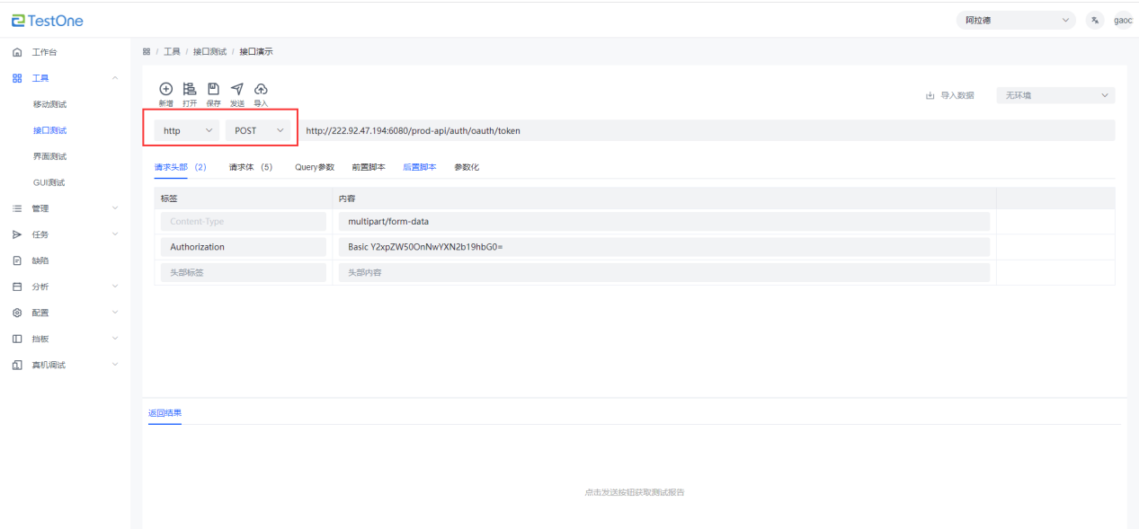
Task: Click the TestOne logo
Action: click(x=48, y=21)
